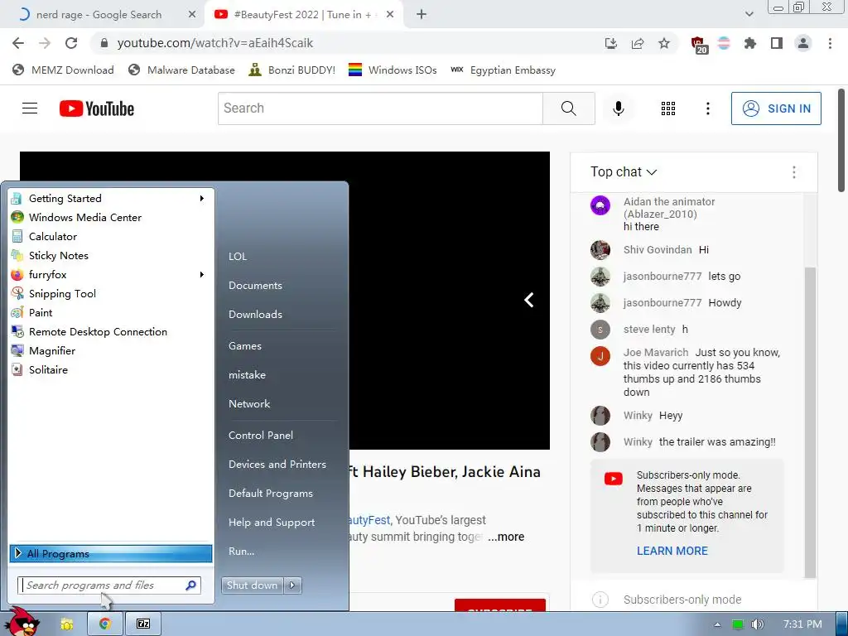This screenshot has width=848, height=636.
Task: Start voice search with the microphone icon
Action: pyautogui.click(x=618, y=108)
